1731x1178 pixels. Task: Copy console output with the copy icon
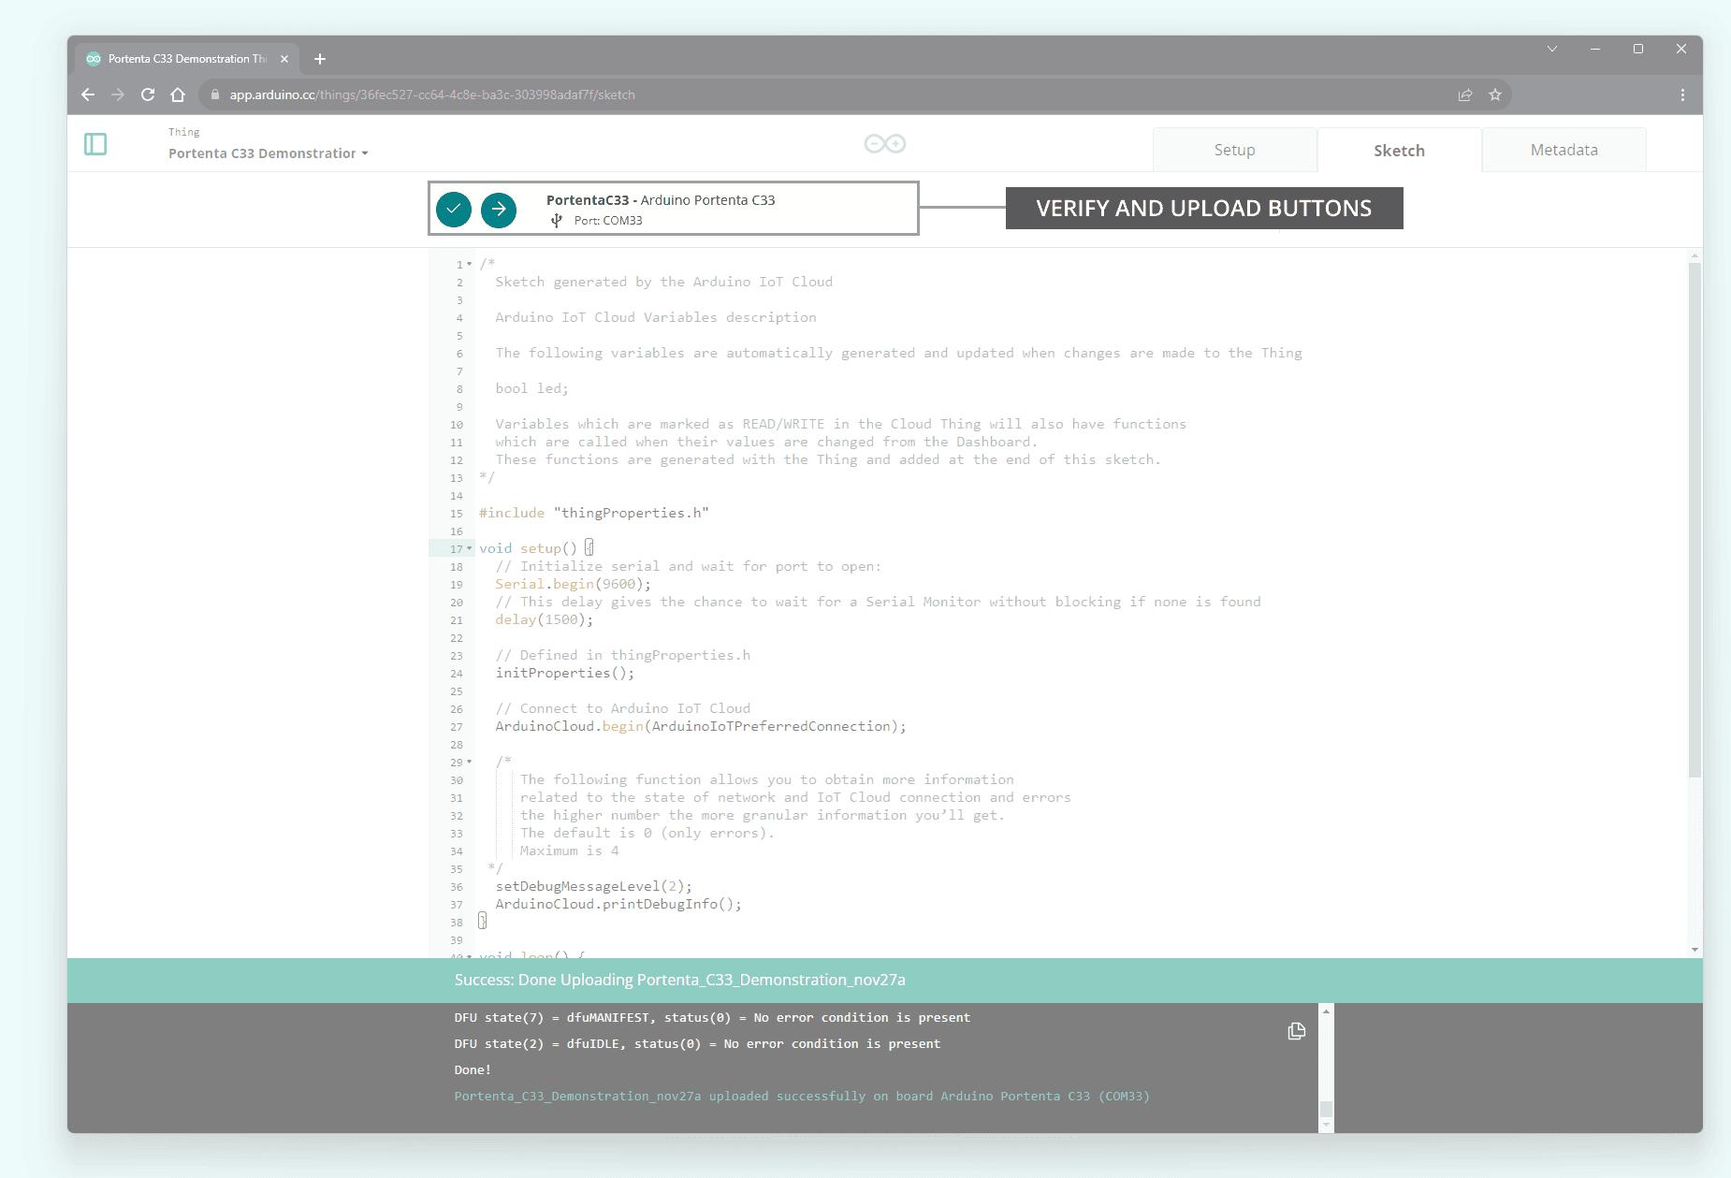click(x=1296, y=1031)
